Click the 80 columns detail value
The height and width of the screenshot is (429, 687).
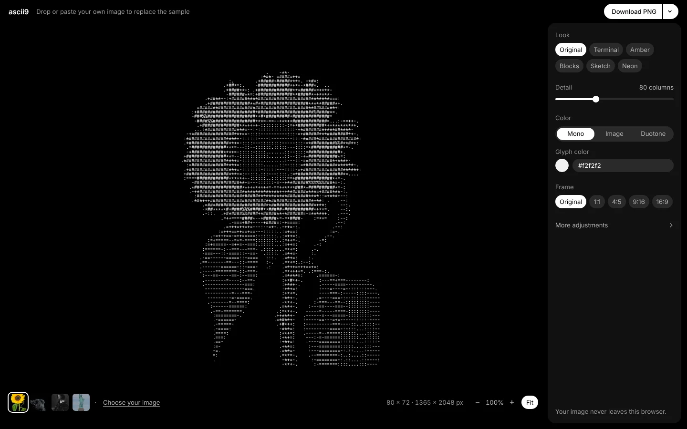(656, 88)
